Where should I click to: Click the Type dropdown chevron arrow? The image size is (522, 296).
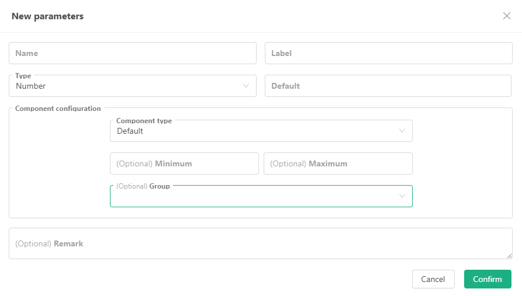pyautogui.click(x=246, y=86)
